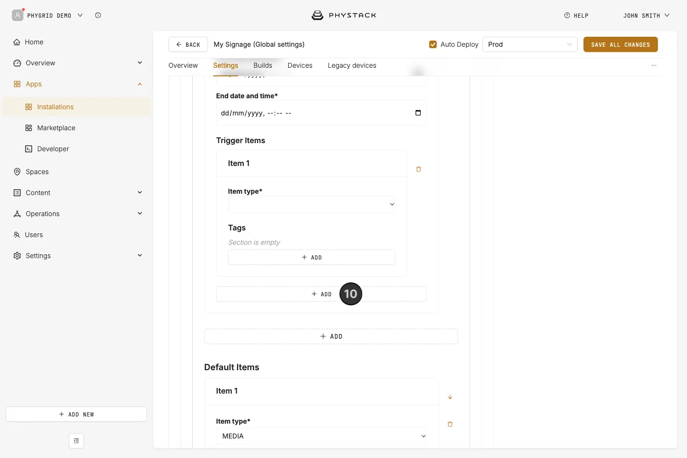Open Item type dropdown under Trigger Items

tap(312, 204)
